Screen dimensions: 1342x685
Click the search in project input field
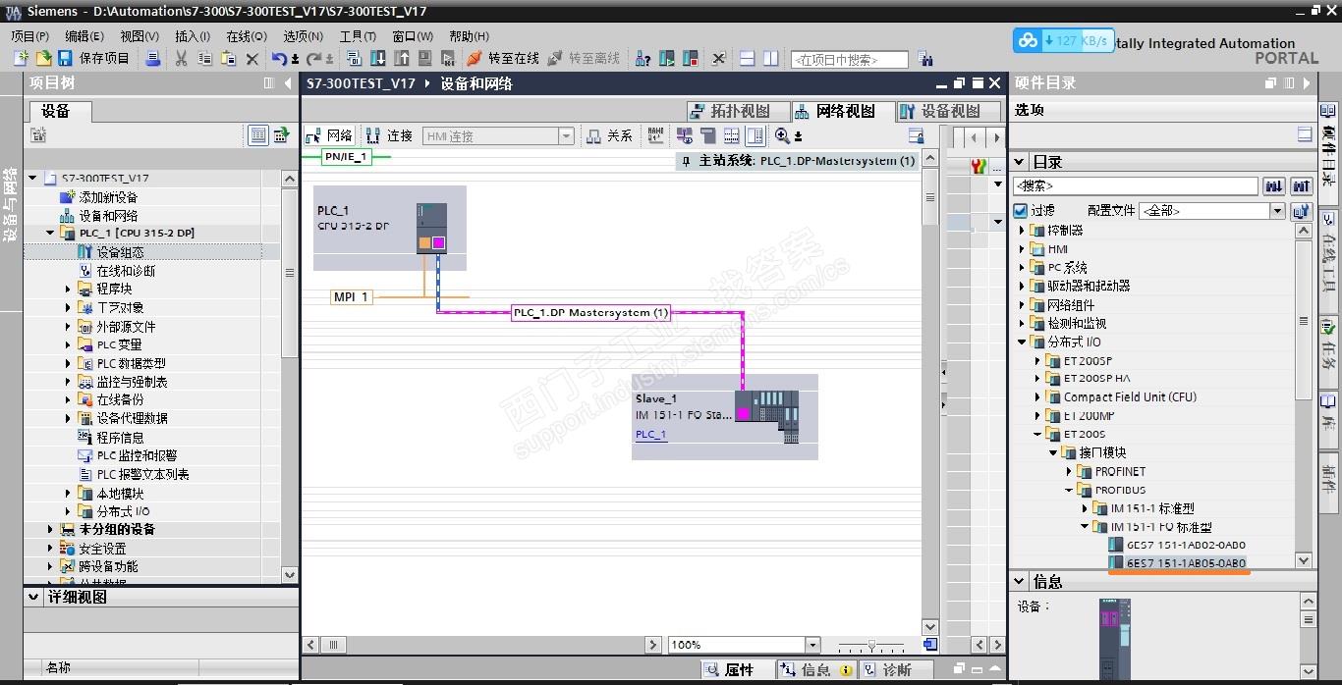point(850,60)
